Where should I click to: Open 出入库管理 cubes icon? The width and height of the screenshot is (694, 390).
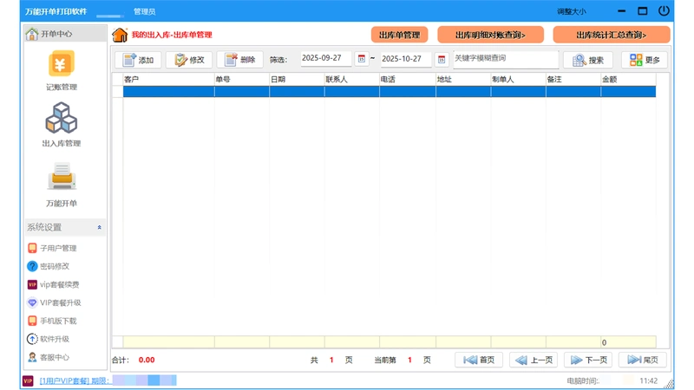[x=62, y=118]
